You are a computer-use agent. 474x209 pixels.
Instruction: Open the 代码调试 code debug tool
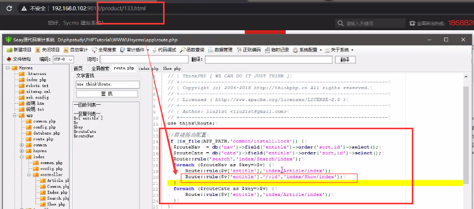(x=164, y=50)
